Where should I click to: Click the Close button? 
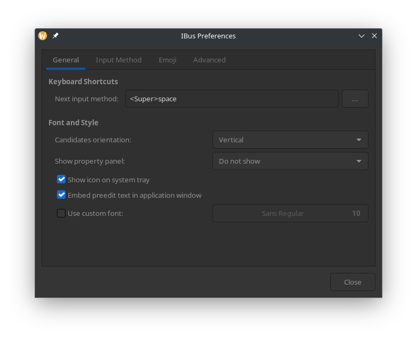[x=353, y=282]
